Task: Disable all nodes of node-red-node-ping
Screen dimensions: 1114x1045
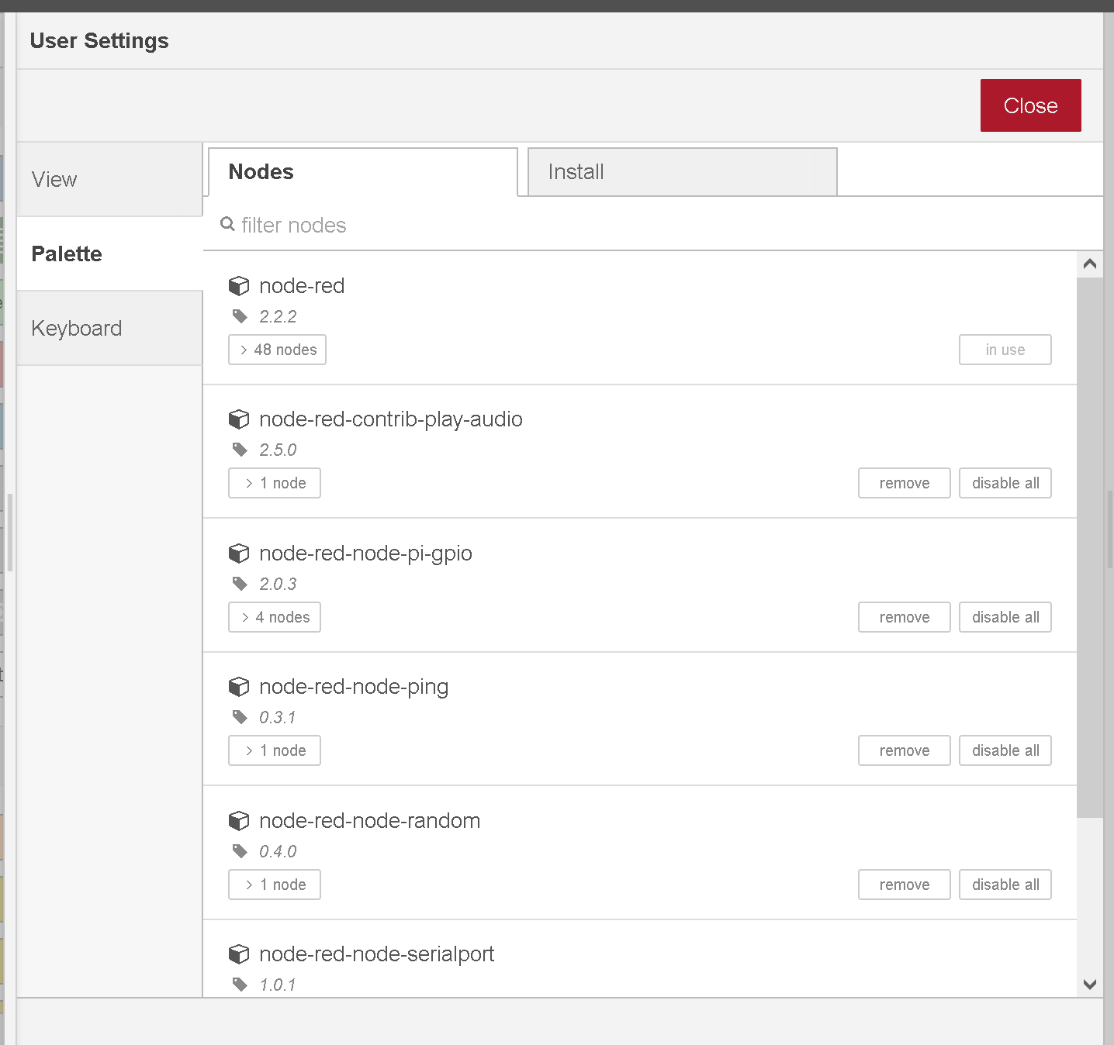Action: click(x=1005, y=750)
